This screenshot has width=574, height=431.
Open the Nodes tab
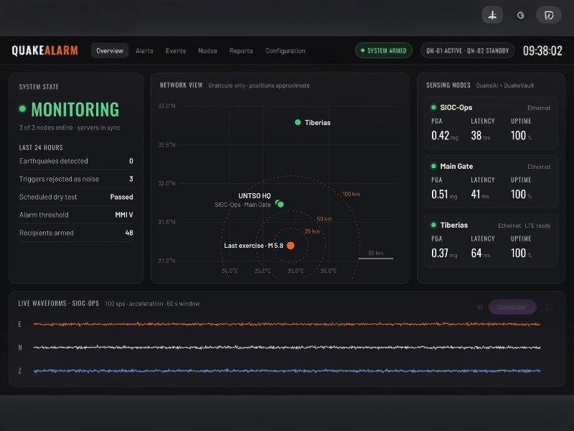[x=207, y=50]
